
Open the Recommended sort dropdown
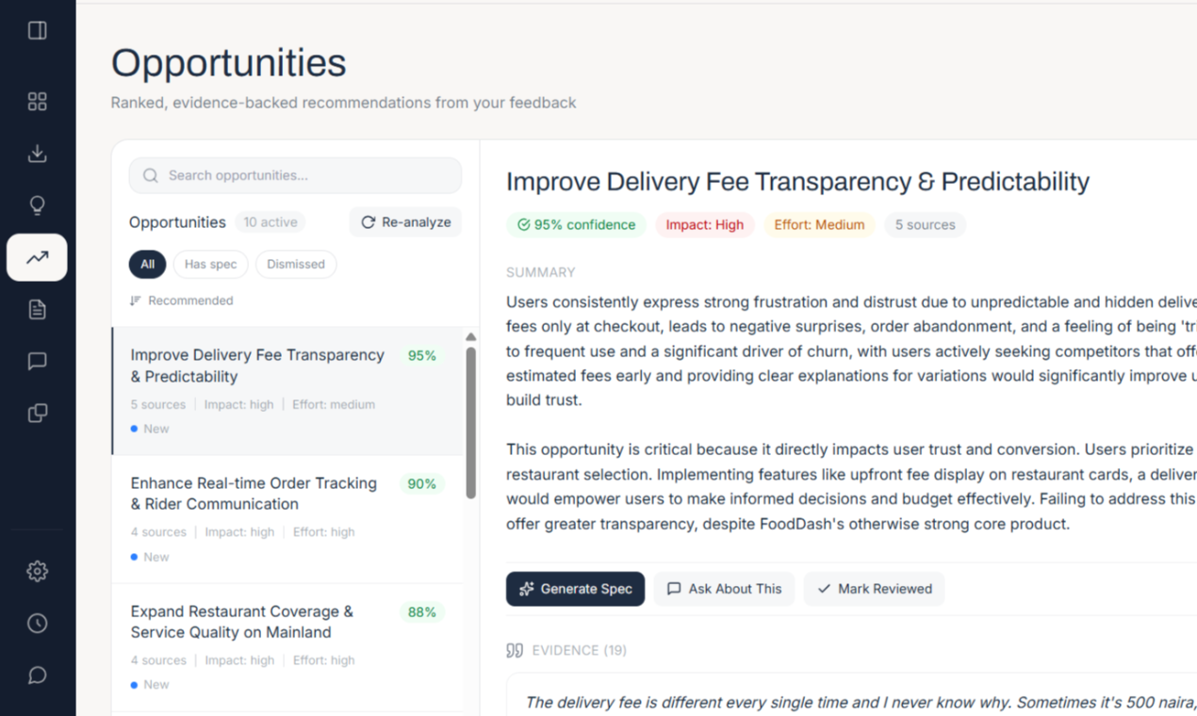click(x=181, y=301)
